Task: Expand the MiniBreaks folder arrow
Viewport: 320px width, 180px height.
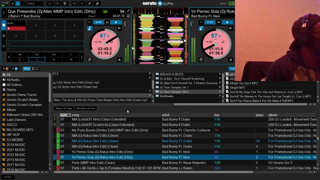Action: pyautogui.click(x=220, y=96)
